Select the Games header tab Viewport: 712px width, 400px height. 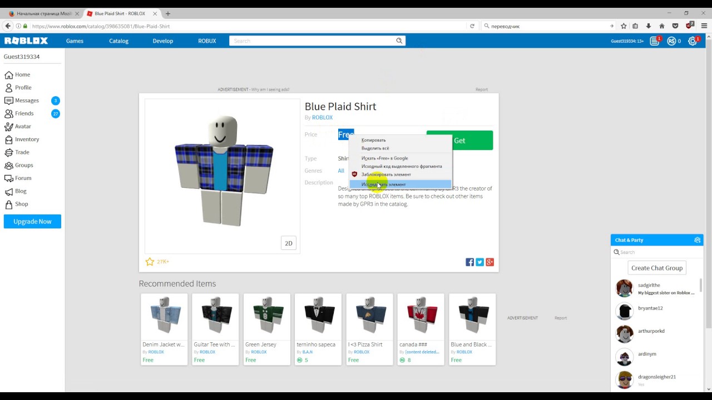pyautogui.click(x=75, y=41)
